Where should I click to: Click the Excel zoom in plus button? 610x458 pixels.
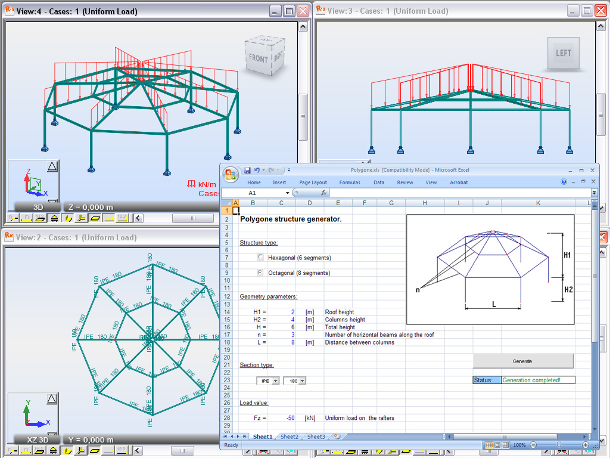click(585, 445)
